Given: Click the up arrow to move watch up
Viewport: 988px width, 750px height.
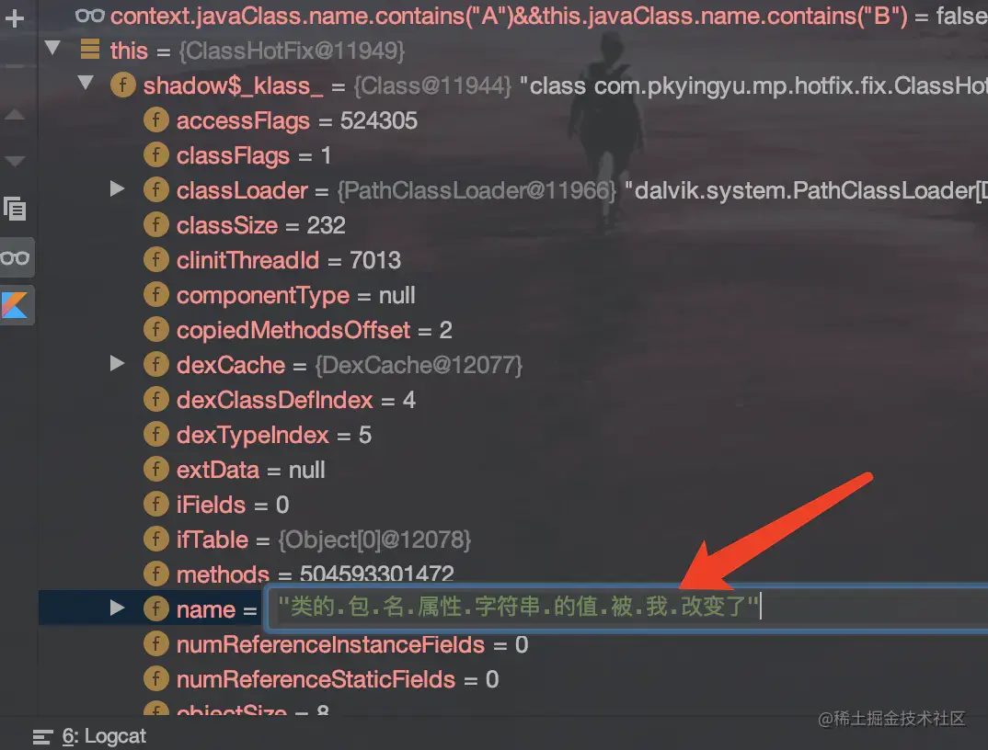Looking at the screenshot, I should (15, 115).
